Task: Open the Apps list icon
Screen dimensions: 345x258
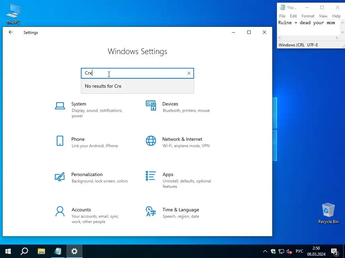Action: click(151, 176)
